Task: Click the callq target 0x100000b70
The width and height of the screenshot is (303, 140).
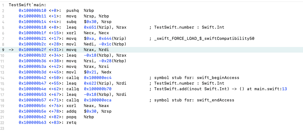Action: 98,89
